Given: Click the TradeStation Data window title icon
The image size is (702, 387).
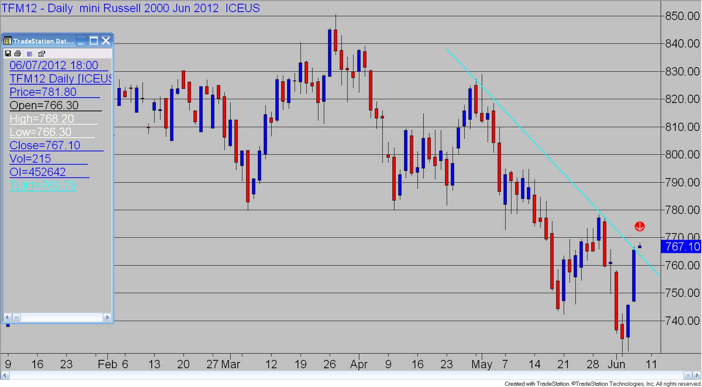Looking at the screenshot, I should (8, 40).
